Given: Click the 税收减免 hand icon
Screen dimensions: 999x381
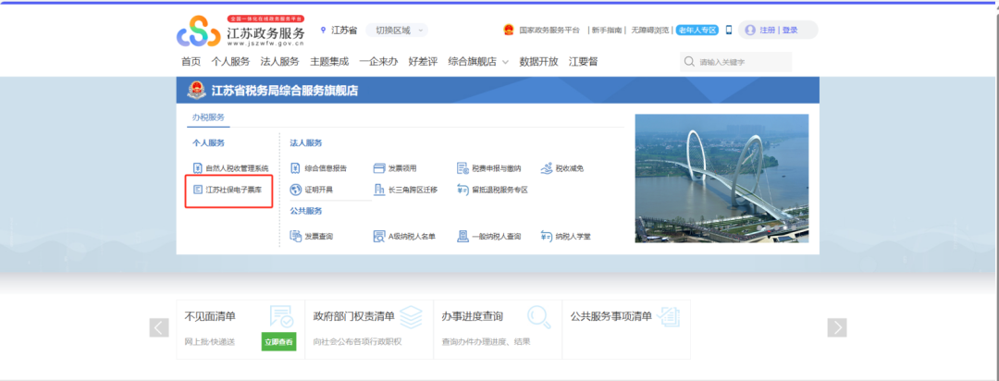Looking at the screenshot, I should [x=547, y=168].
